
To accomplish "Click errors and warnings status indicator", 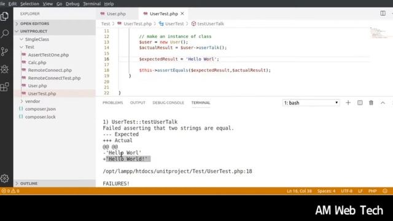I will pyautogui.click(x=10, y=191).
